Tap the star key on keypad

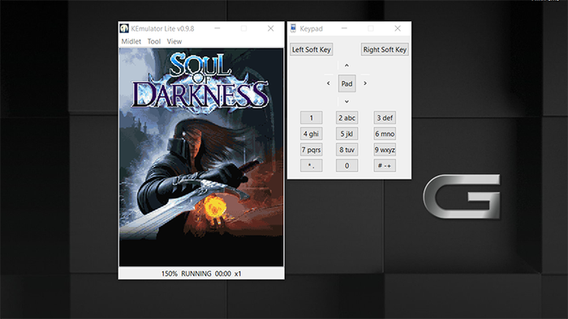tap(311, 165)
